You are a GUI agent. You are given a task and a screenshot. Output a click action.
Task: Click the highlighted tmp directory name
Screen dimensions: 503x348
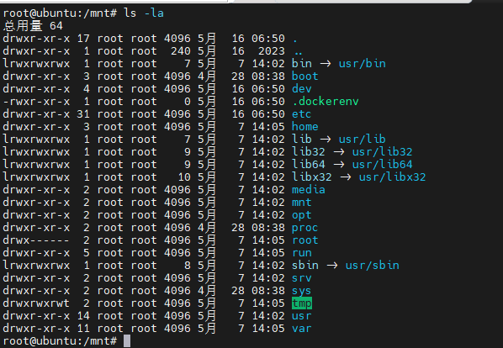point(301,303)
